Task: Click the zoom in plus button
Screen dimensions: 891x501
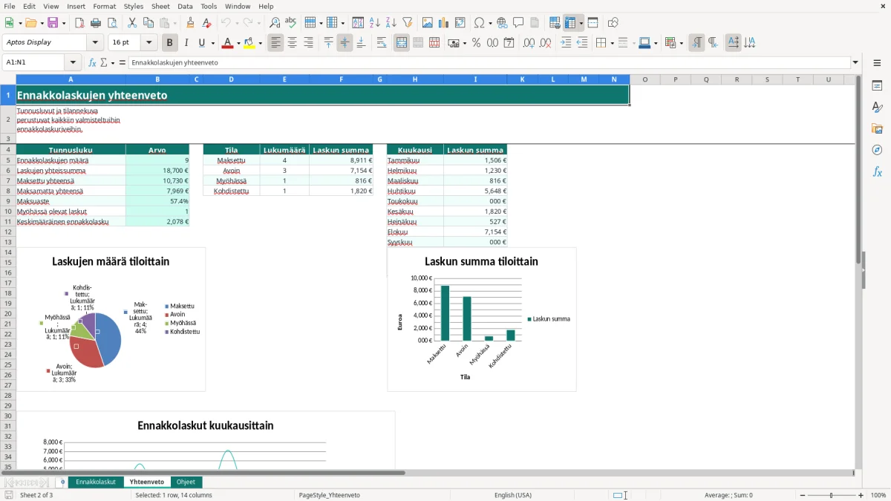Action: pyautogui.click(x=861, y=495)
